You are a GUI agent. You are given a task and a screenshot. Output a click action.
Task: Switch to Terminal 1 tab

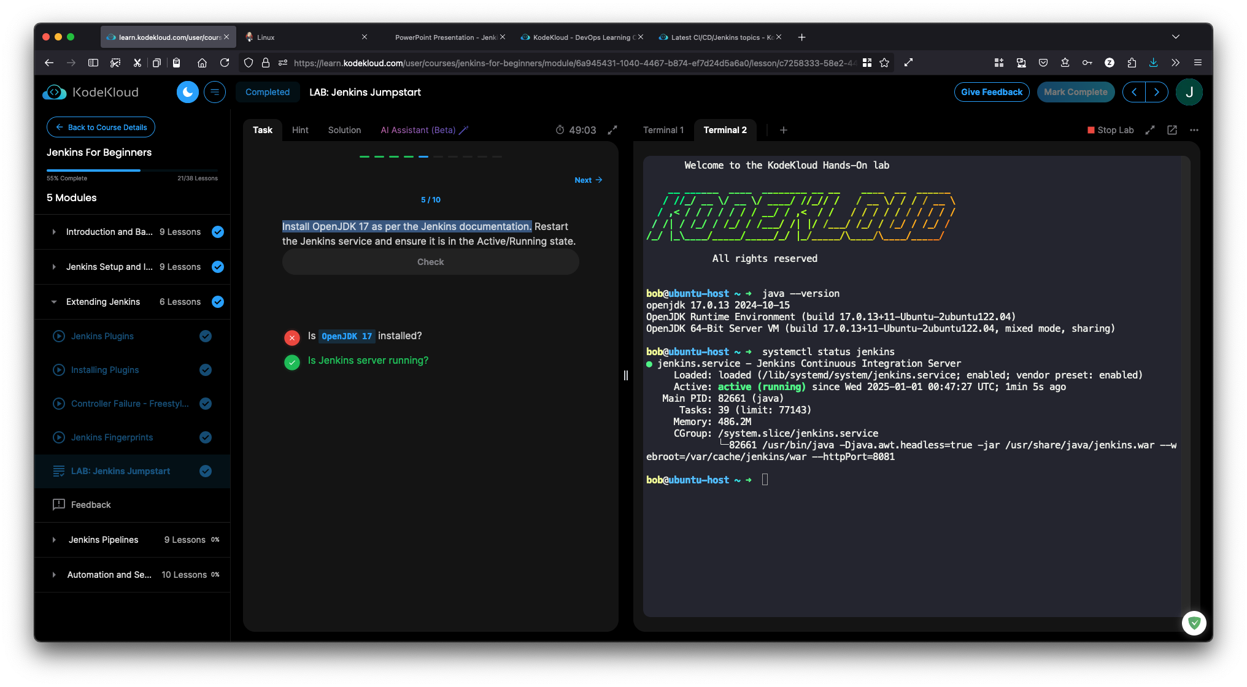[x=663, y=130]
